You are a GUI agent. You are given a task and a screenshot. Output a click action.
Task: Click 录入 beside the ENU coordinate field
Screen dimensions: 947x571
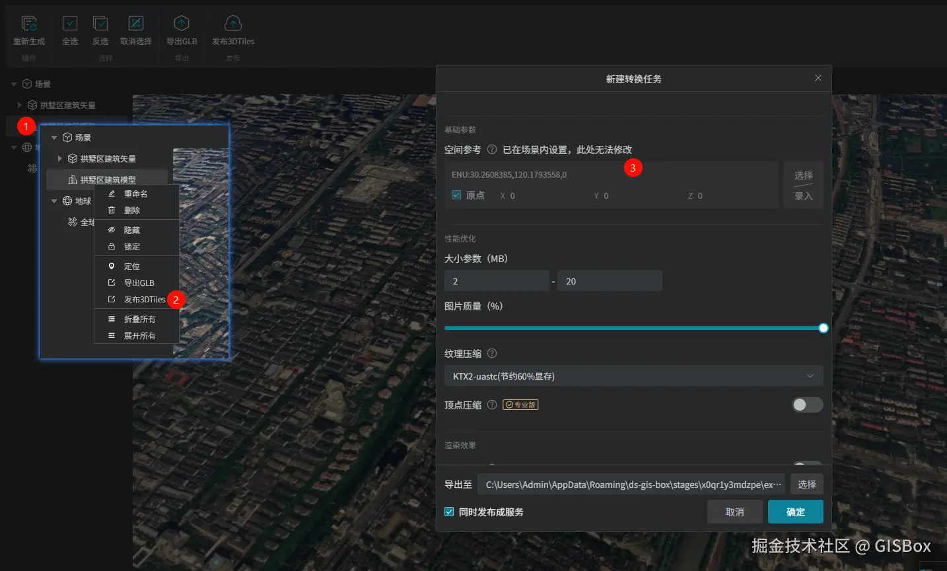pos(804,196)
